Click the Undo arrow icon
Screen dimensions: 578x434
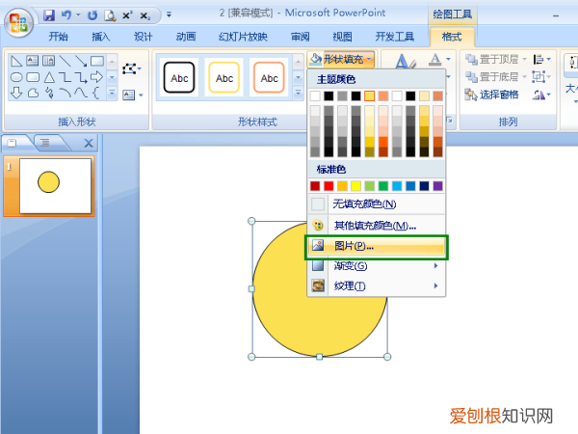coord(65,16)
